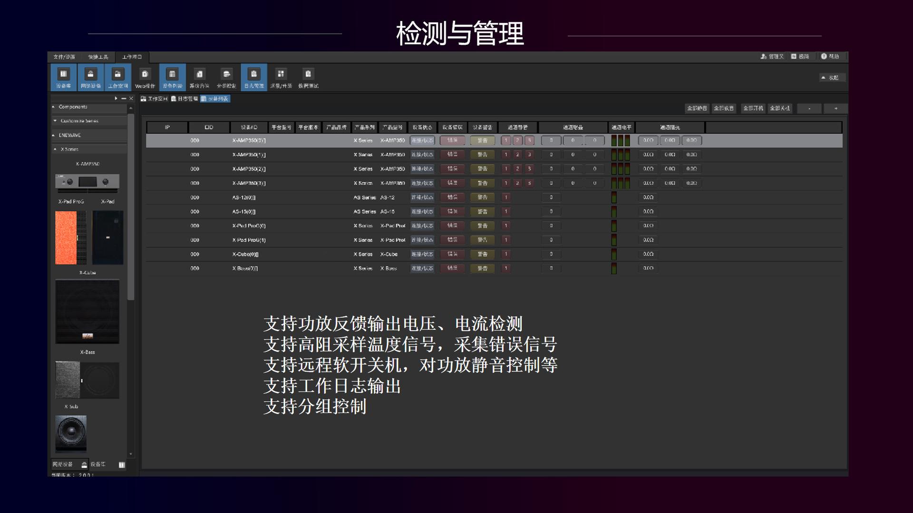
Task: Select the X-Cube speaker thumbnail
Action: point(88,312)
